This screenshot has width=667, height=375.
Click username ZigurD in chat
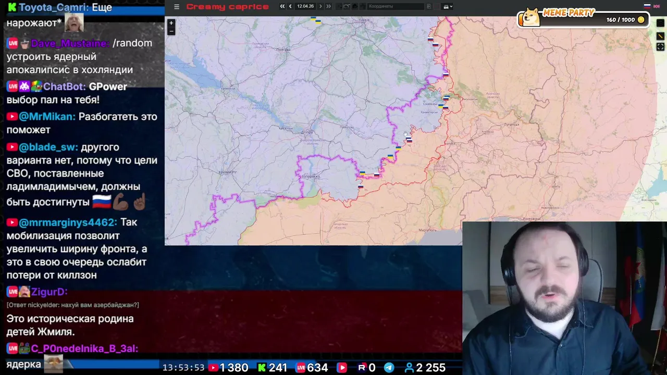[49, 292]
